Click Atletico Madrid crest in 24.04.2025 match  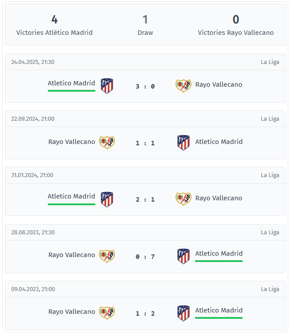[x=107, y=86]
